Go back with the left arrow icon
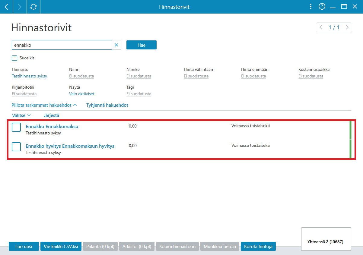The height and width of the screenshot is (255, 363). pos(6,7)
